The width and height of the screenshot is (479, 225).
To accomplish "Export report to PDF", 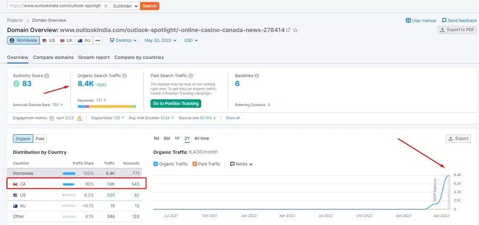I will [457, 30].
